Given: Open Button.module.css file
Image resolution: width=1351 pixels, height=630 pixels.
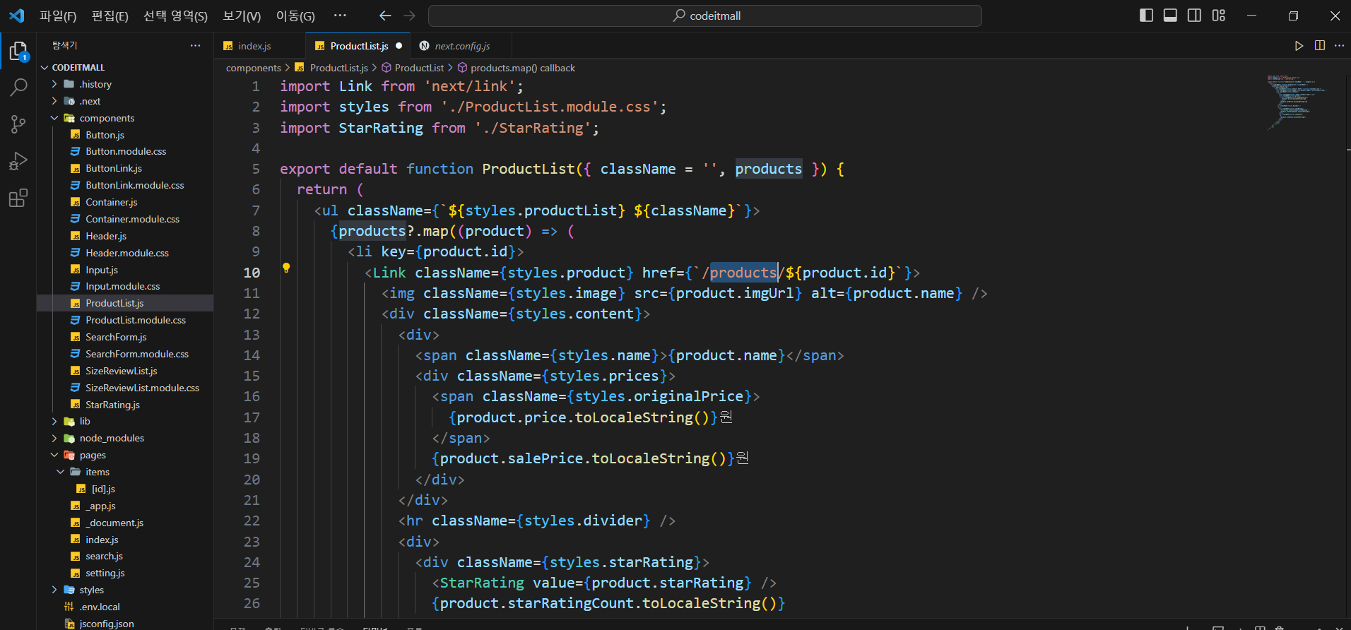Looking at the screenshot, I should tap(125, 151).
